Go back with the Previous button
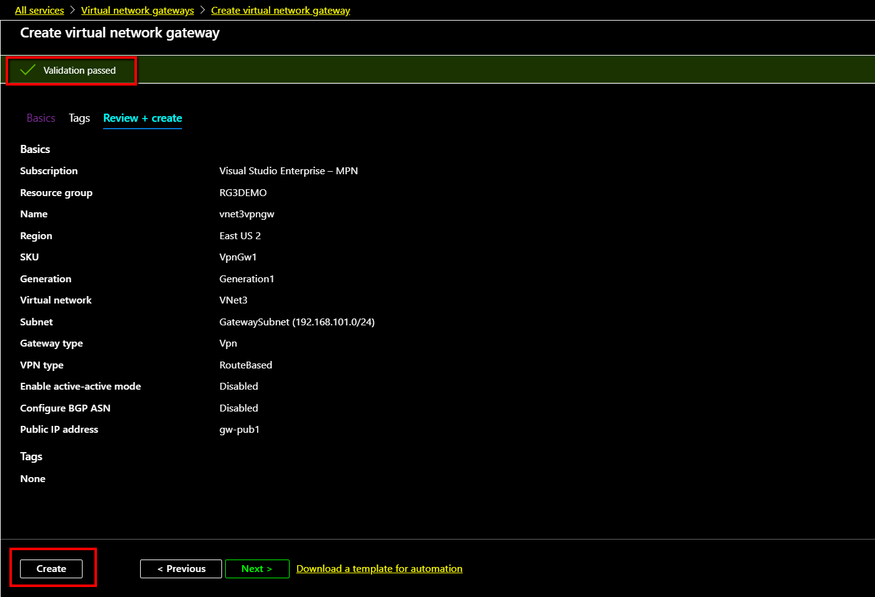875x597 pixels. (181, 569)
